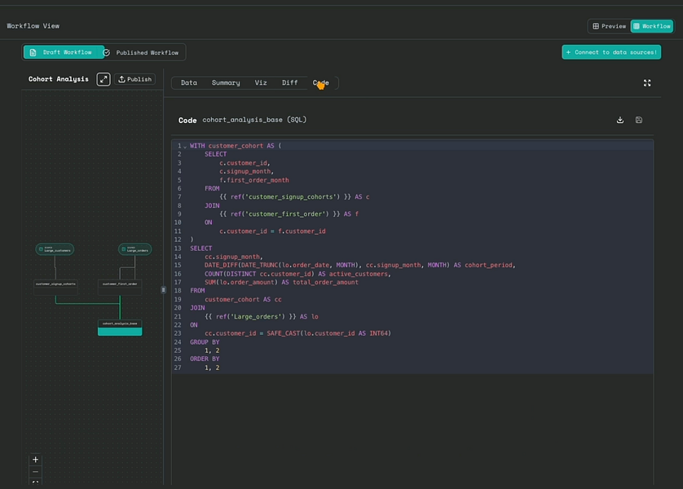Switch to the Summary tab

click(226, 83)
